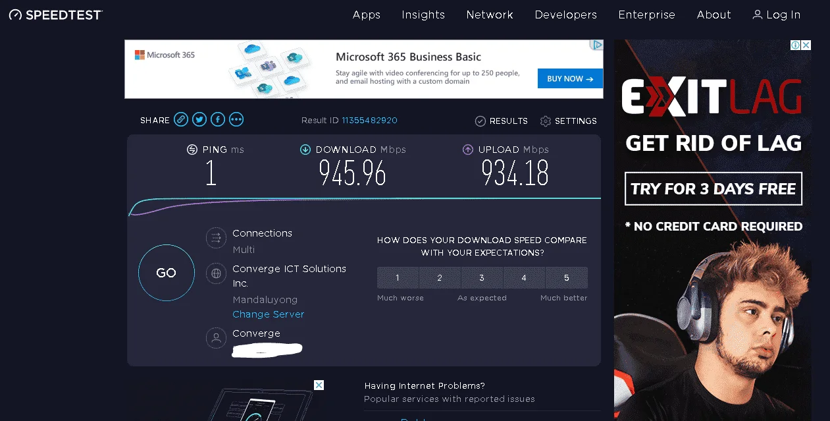Screen dimensions: 830x421
Task: Click the download value 945.96
Action: pos(352,173)
